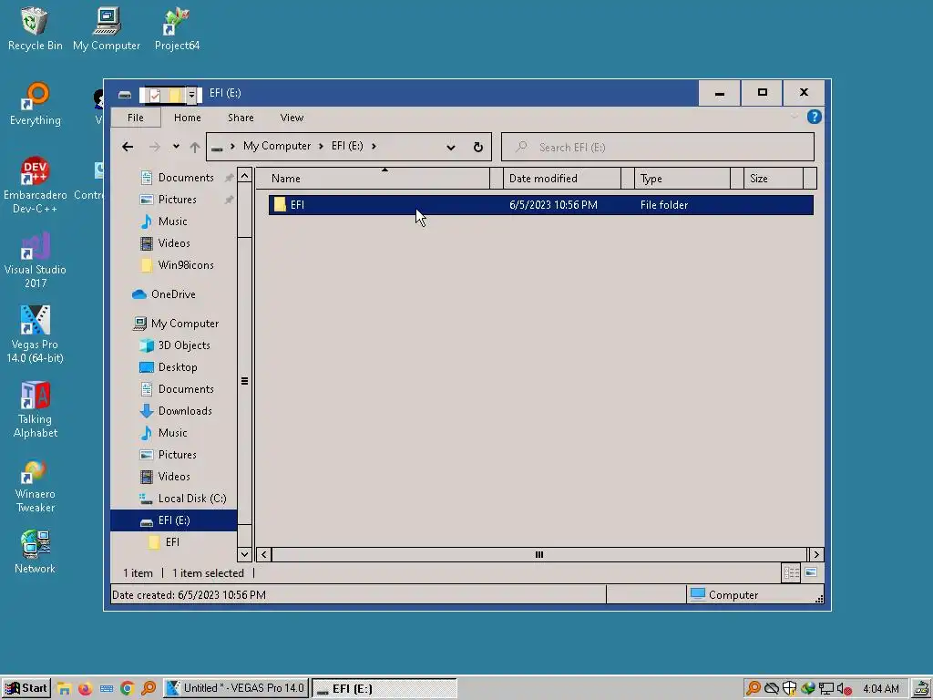This screenshot has width=933, height=700.
Task: Click horizontal scrollbar right arrow
Action: (816, 554)
